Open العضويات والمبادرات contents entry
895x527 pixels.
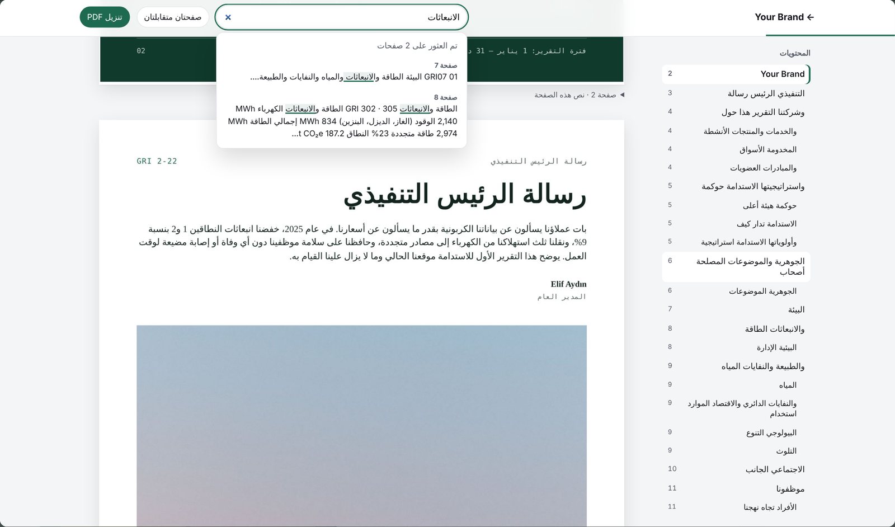pyautogui.click(x=736, y=168)
